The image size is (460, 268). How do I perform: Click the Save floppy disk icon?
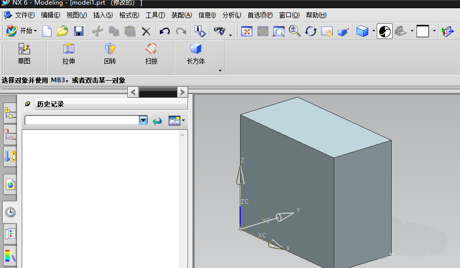click(79, 32)
